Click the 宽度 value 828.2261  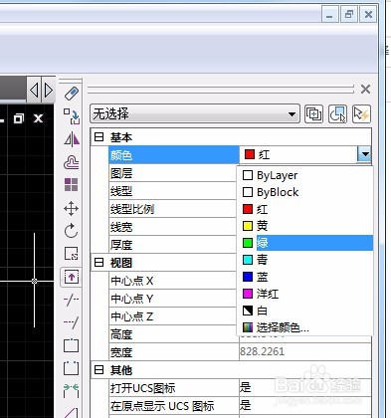click(x=263, y=351)
